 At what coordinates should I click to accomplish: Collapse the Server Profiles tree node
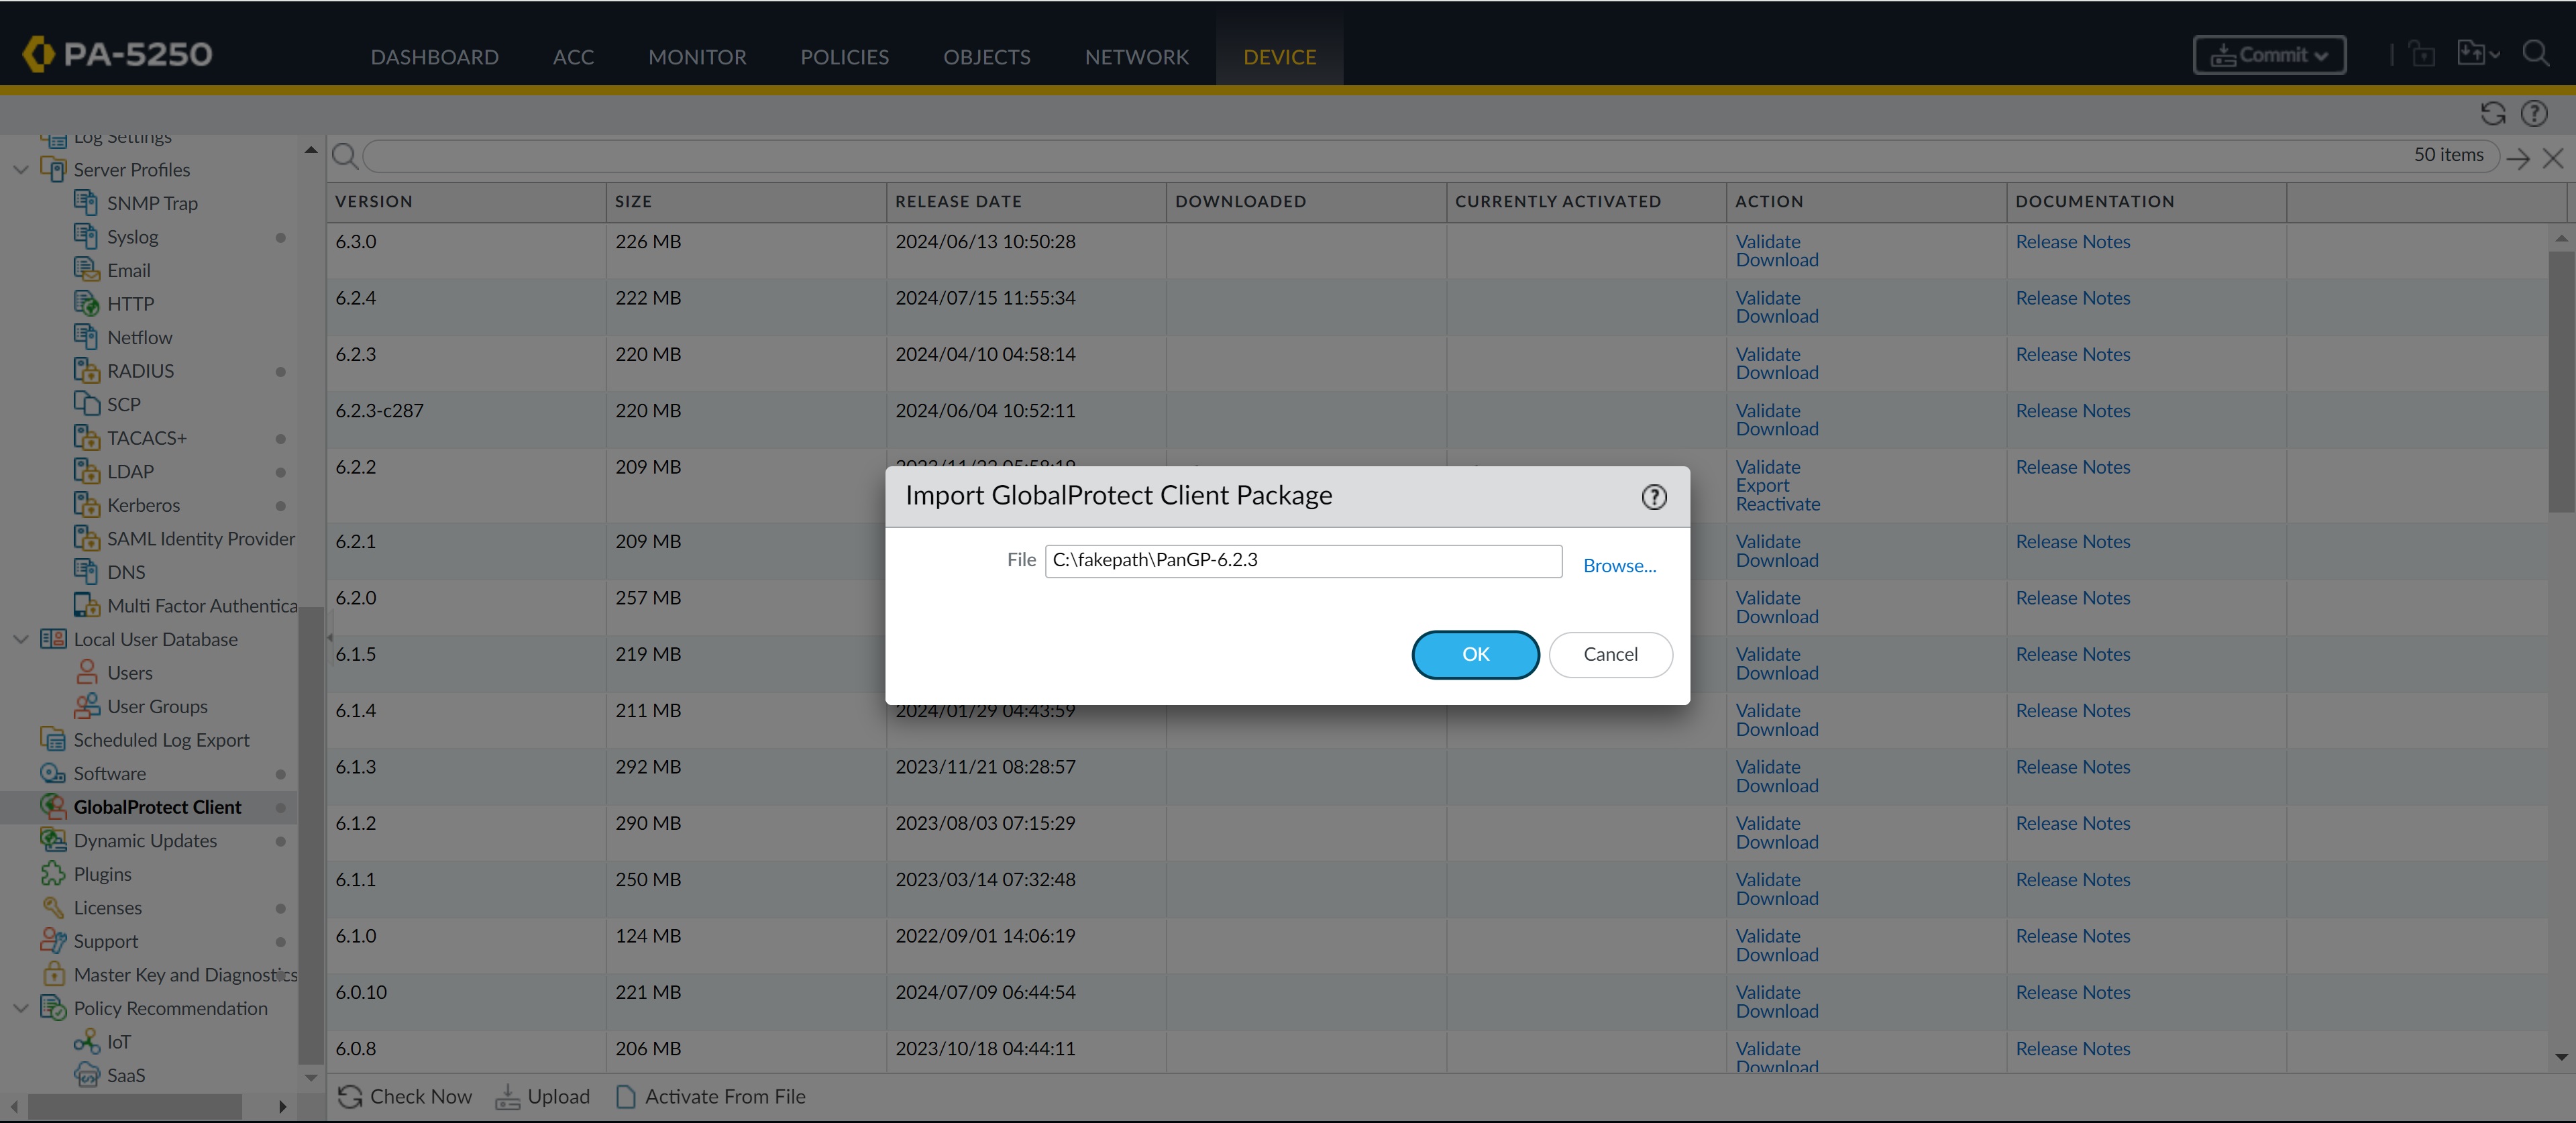20,169
